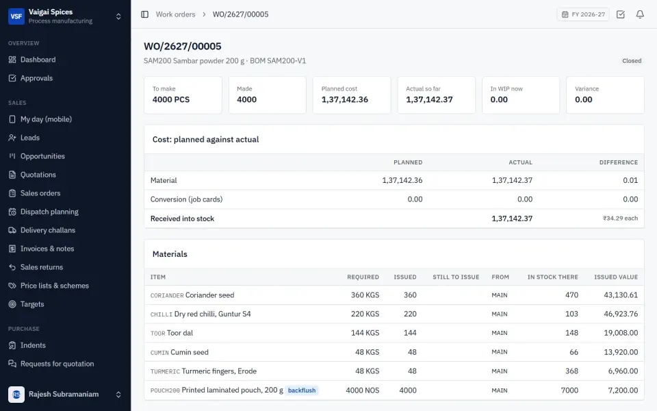Click the Closed status label
The width and height of the screenshot is (657, 411).
coord(632,61)
